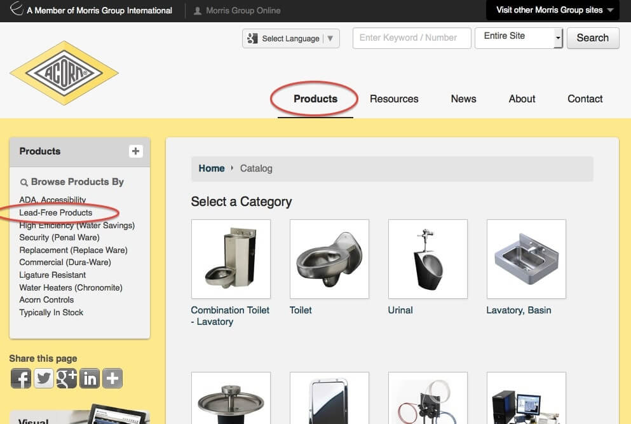The height and width of the screenshot is (424, 631).
Task: Click the Urinal category text link
Action: click(400, 310)
